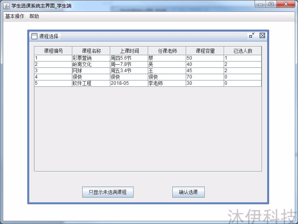Click the capacity cell 50
Viewport: 298px width, 224px height.
tap(205, 58)
